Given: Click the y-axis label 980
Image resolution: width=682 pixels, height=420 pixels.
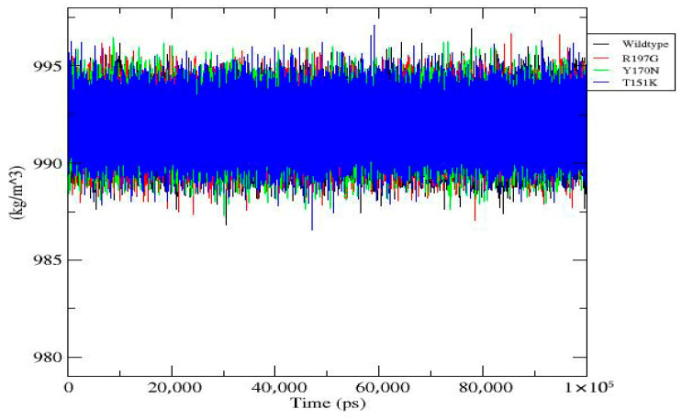Looking at the screenshot, I should click(x=47, y=358).
